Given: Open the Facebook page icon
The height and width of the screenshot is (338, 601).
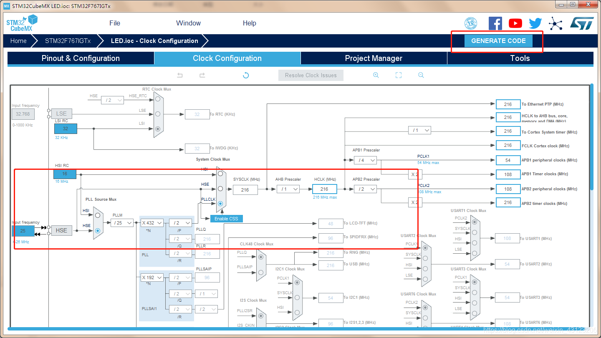Looking at the screenshot, I should [495, 23].
